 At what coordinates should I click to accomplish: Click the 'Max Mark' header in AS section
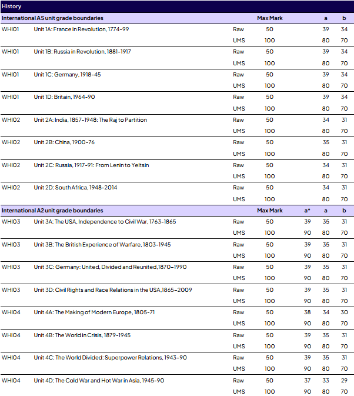[x=270, y=18]
